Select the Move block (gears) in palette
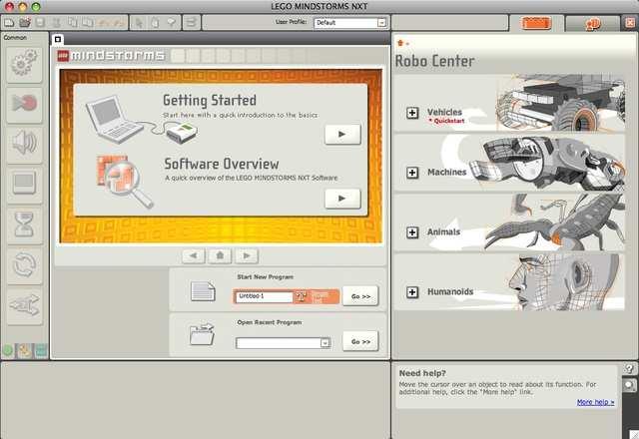This screenshot has width=639, height=439. [24, 64]
